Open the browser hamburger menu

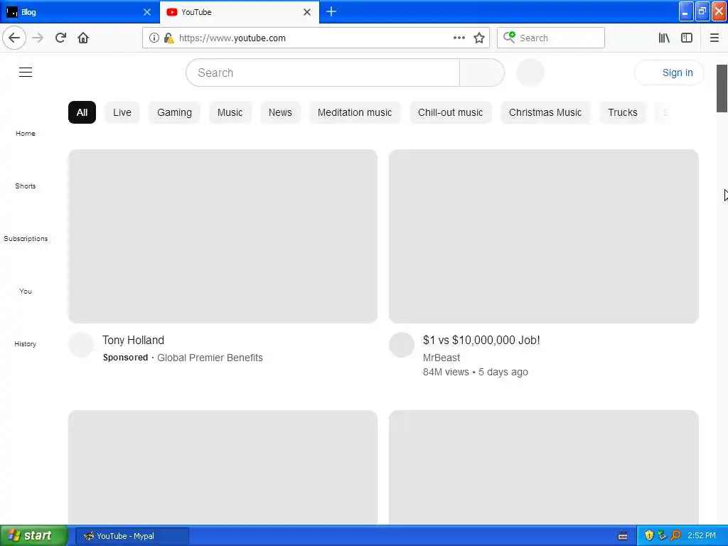point(714,38)
